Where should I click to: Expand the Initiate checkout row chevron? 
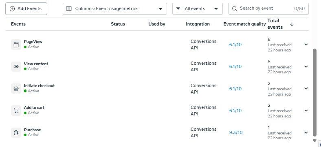(306, 88)
